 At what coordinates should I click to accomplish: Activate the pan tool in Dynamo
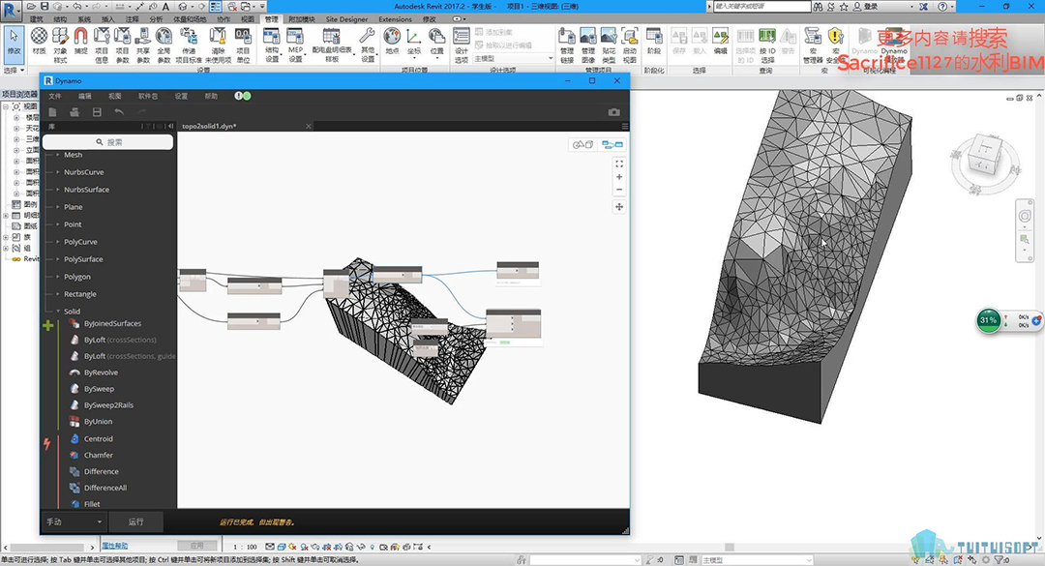coord(619,206)
